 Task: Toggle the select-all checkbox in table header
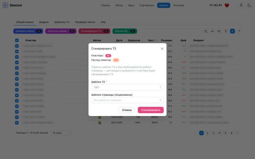coord(17,41)
